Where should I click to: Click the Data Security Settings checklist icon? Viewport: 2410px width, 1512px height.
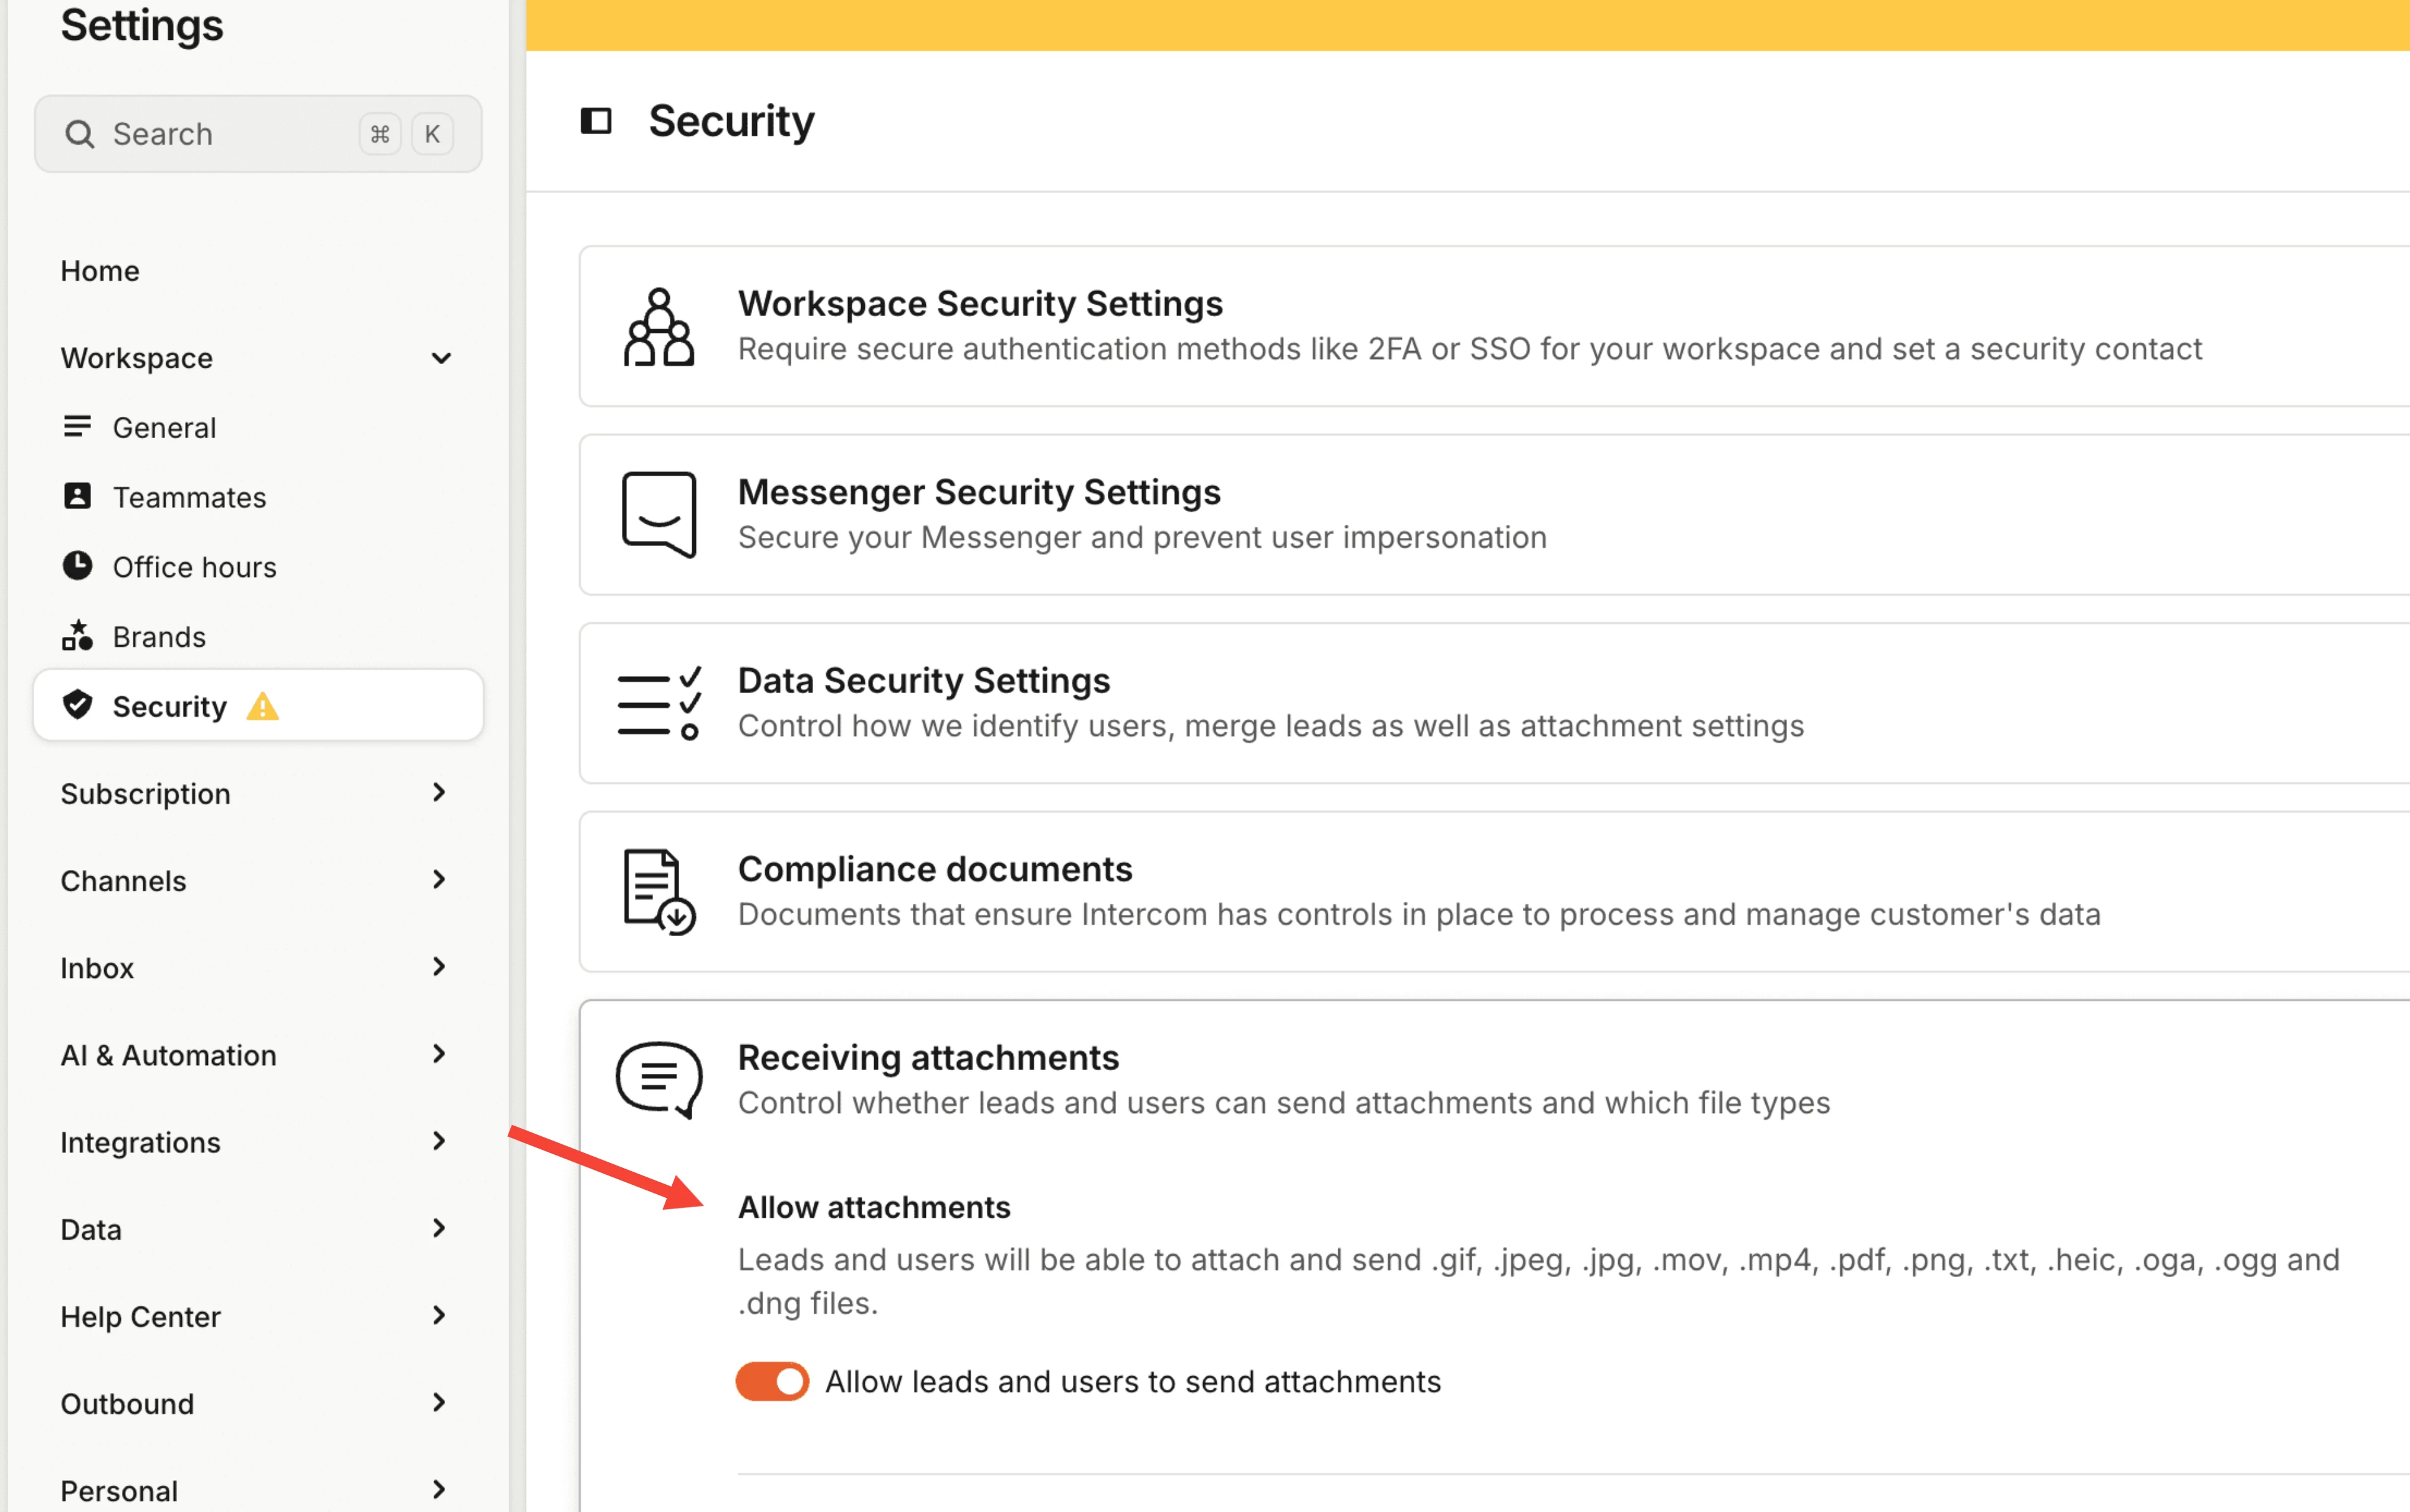(x=659, y=703)
